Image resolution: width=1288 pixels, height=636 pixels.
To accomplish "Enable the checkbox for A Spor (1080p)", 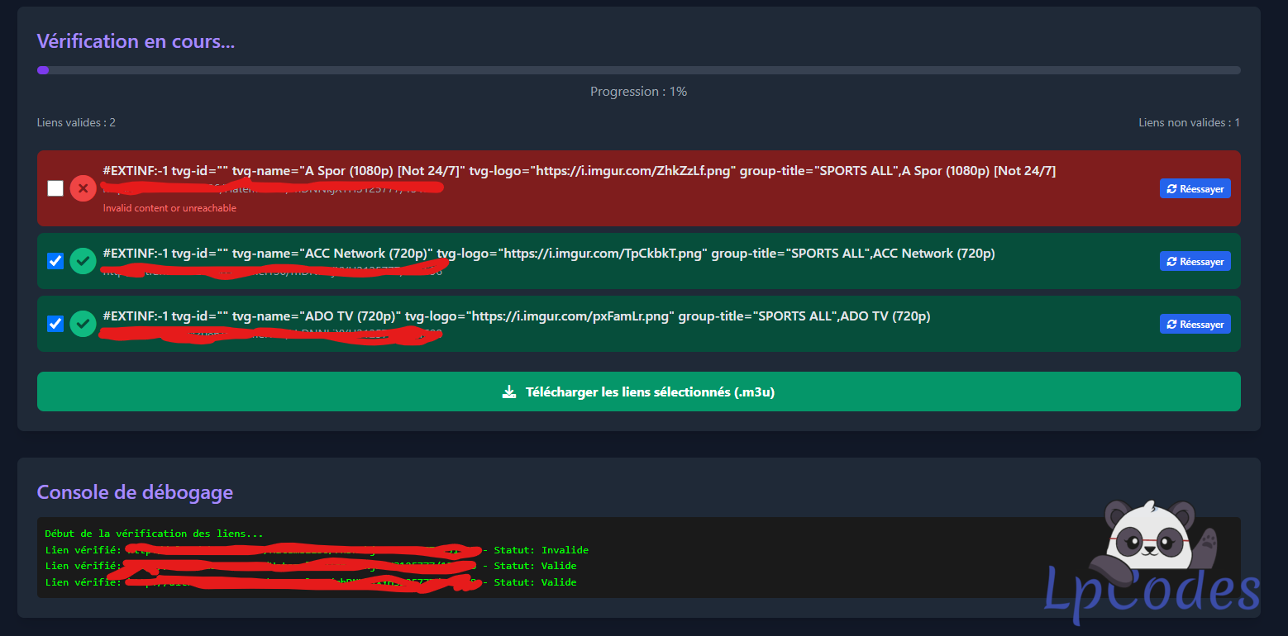I will point(55,188).
